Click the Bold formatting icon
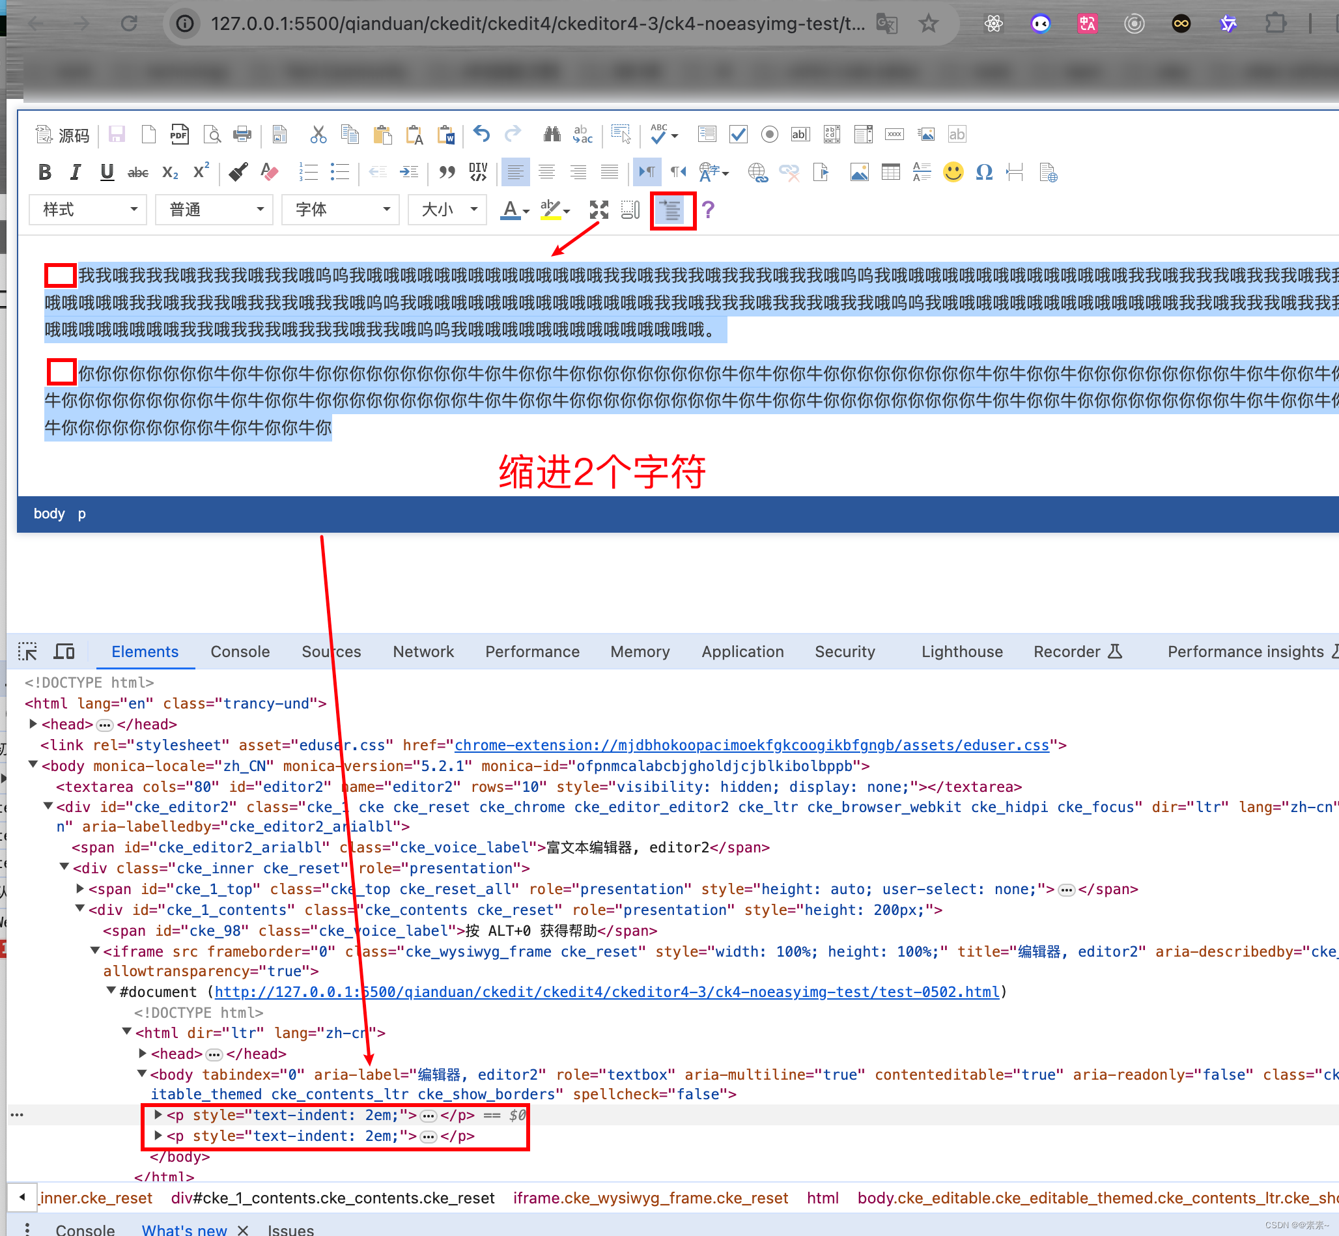This screenshot has width=1339, height=1236. (x=43, y=171)
